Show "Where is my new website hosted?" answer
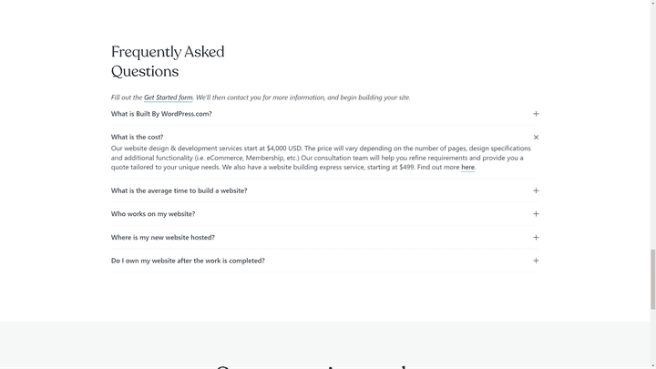The width and height of the screenshot is (656, 369). [163, 238]
